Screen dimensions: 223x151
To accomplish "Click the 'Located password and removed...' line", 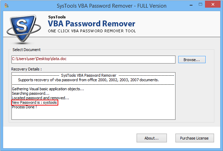I will click(40, 98).
